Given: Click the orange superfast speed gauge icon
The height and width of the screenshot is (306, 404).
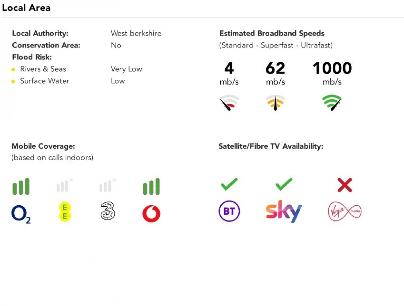Looking at the screenshot, I should [x=275, y=103].
